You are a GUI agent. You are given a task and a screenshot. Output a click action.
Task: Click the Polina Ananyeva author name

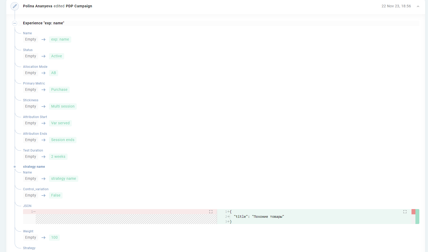pyautogui.click(x=37, y=6)
